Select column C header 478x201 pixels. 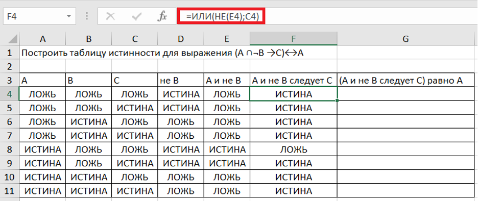(x=135, y=39)
